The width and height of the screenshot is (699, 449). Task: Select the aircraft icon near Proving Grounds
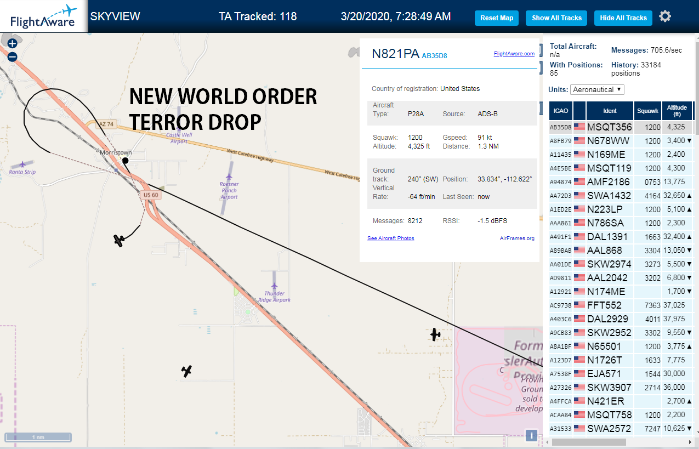coord(435,334)
